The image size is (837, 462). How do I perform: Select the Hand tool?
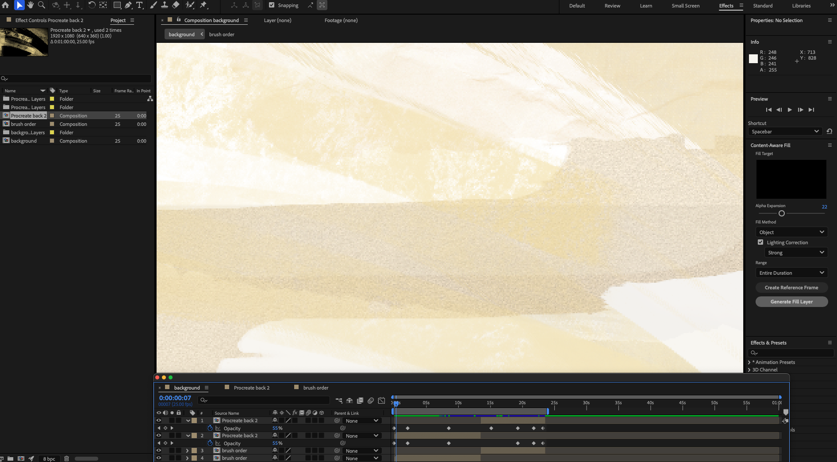click(x=31, y=5)
